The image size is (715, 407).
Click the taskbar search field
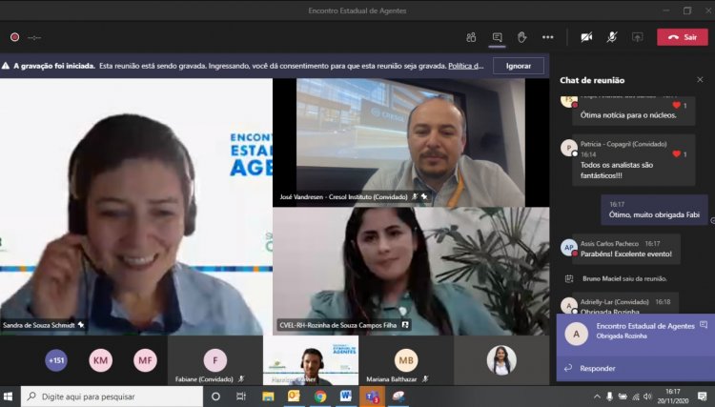[112, 397]
